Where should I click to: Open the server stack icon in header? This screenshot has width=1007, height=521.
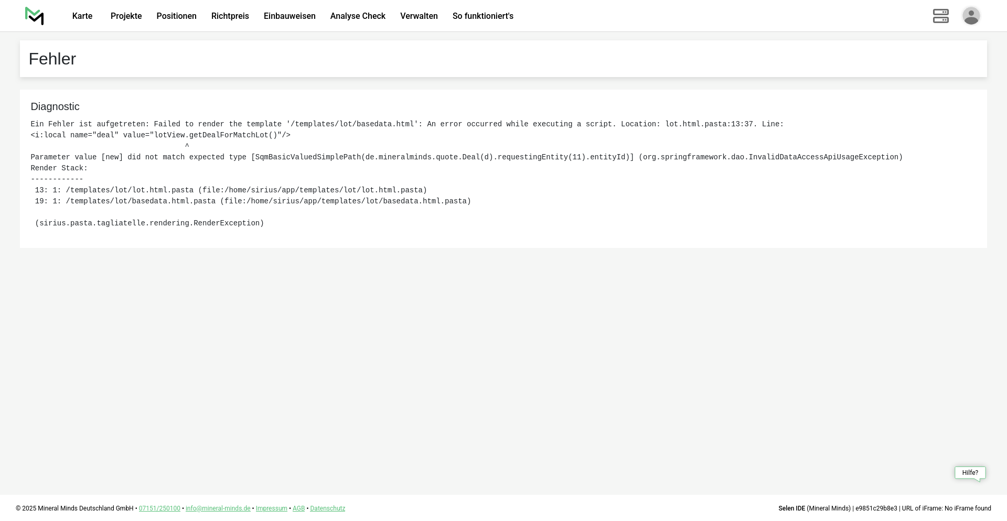click(x=940, y=16)
